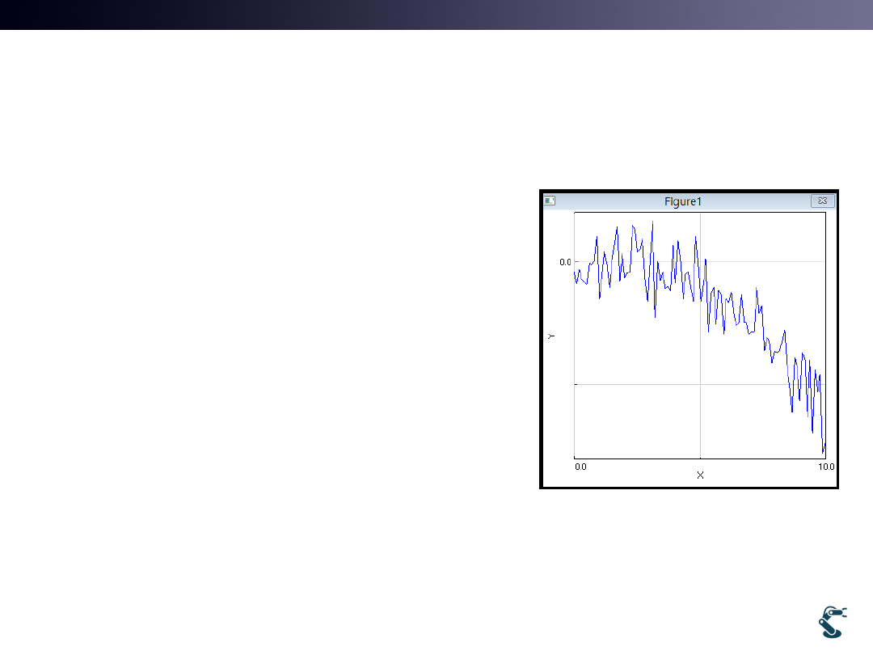
Task: Click the dark gradient header bar
Action: [x=436, y=15]
